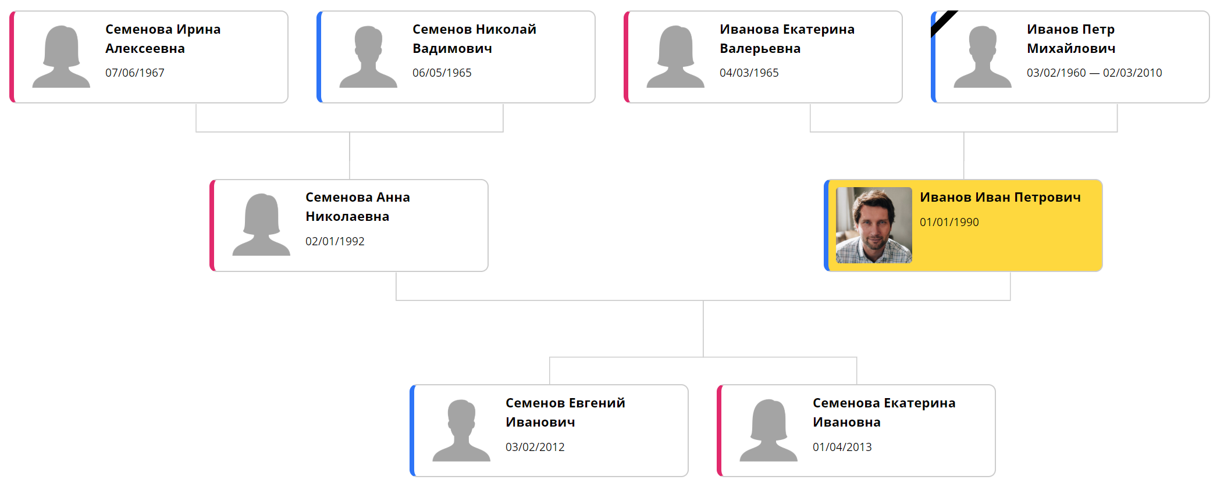Click the avatar icon of Семенова Ирина Алексеевна
The image size is (1224, 494).
pyautogui.click(x=61, y=56)
